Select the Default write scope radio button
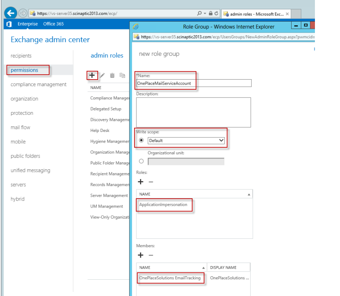 pos(141,141)
